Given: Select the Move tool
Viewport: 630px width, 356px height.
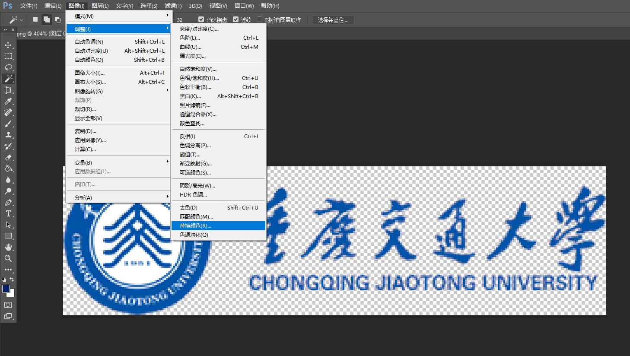Looking at the screenshot, I should [x=8, y=45].
